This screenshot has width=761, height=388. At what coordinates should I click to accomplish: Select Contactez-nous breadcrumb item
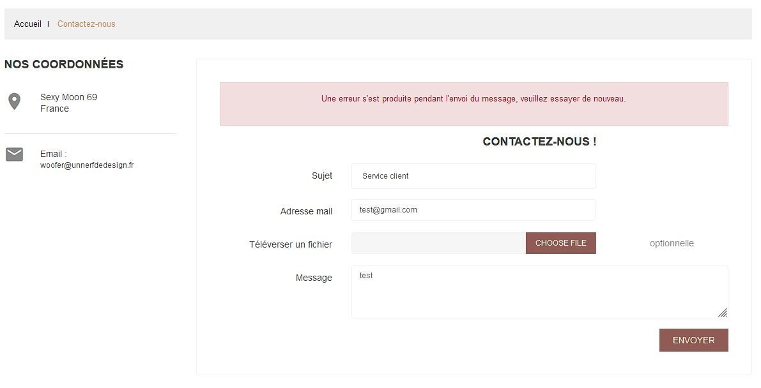[x=86, y=24]
